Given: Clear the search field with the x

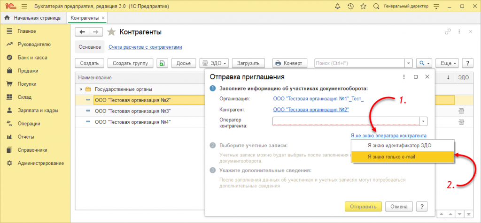Looking at the screenshot, I should coord(408,63).
